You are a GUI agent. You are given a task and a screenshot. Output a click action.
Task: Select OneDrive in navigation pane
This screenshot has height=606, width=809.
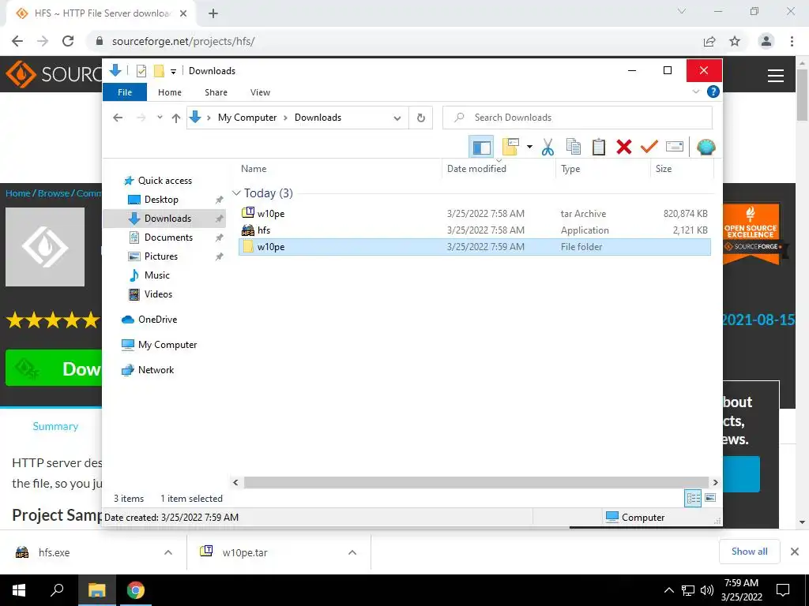[x=157, y=320]
